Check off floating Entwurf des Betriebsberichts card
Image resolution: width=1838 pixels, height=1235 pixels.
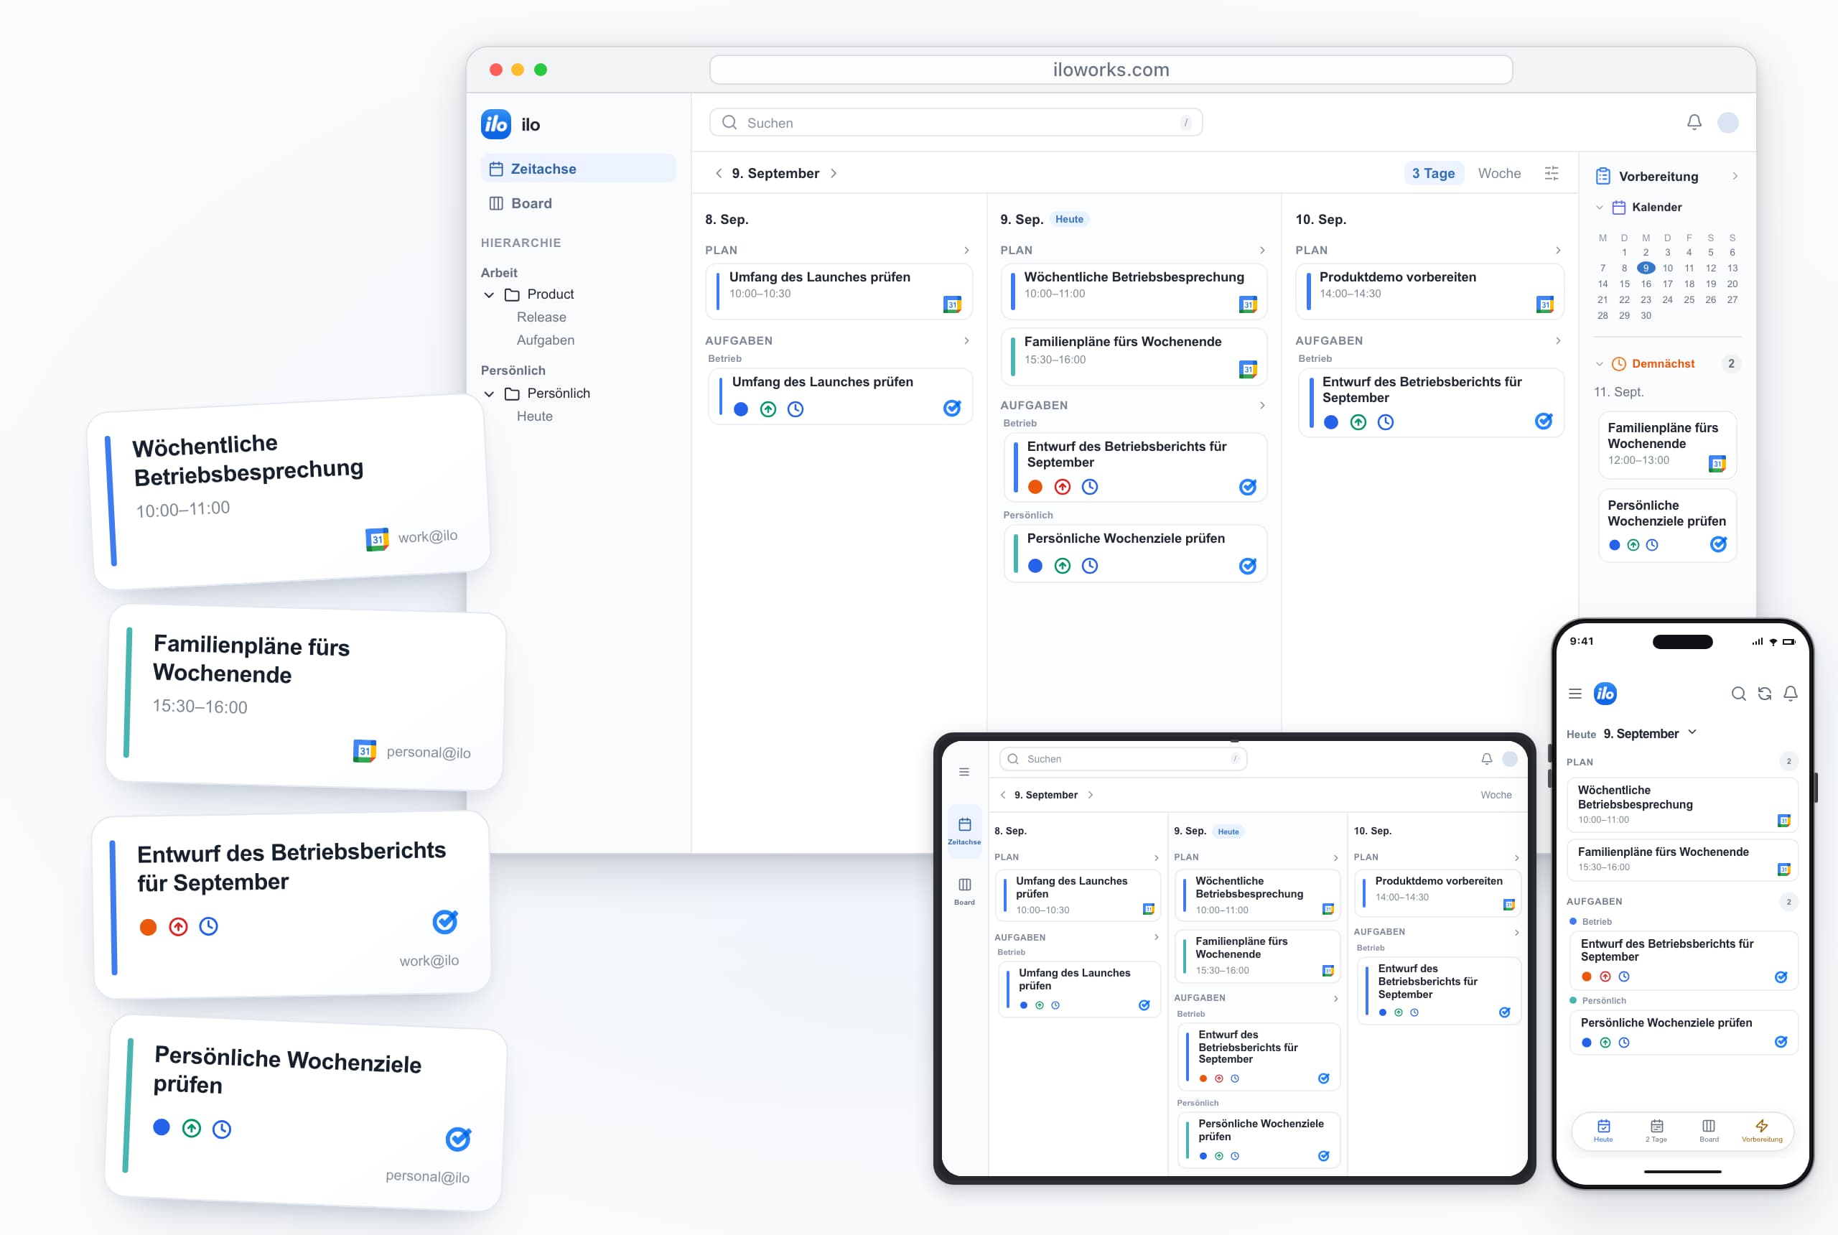[445, 921]
